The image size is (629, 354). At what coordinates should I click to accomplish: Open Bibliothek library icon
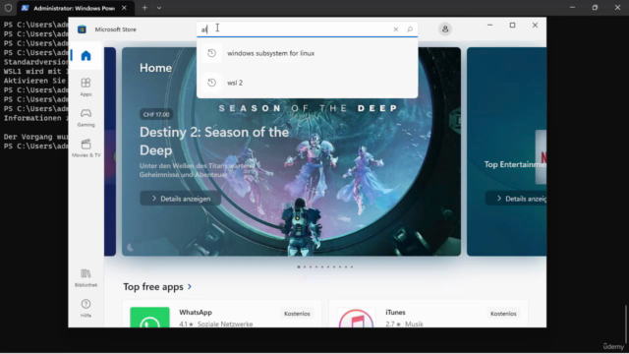(x=86, y=277)
